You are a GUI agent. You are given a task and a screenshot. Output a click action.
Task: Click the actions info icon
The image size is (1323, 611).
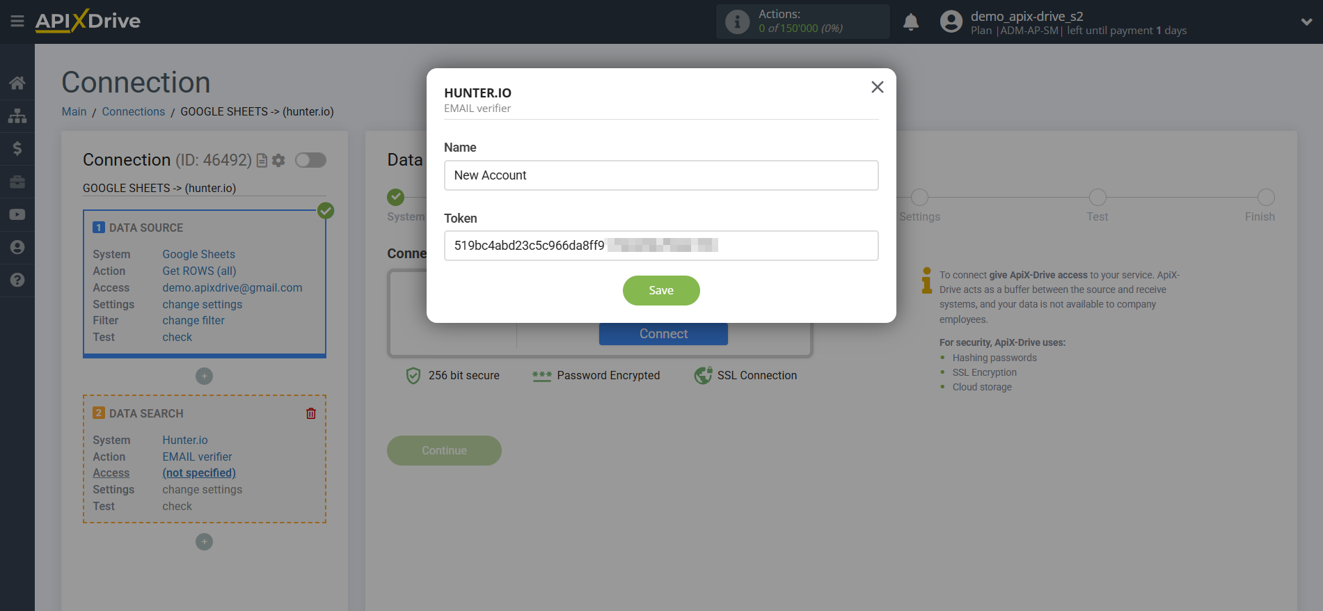click(x=737, y=22)
